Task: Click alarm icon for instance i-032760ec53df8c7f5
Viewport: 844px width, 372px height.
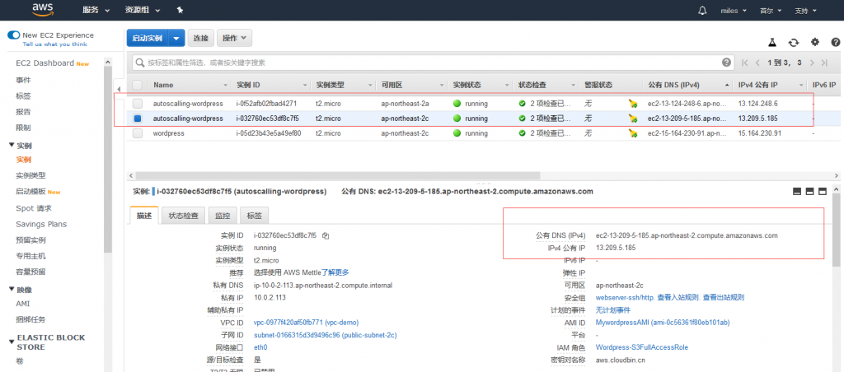Action: click(x=633, y=119)
